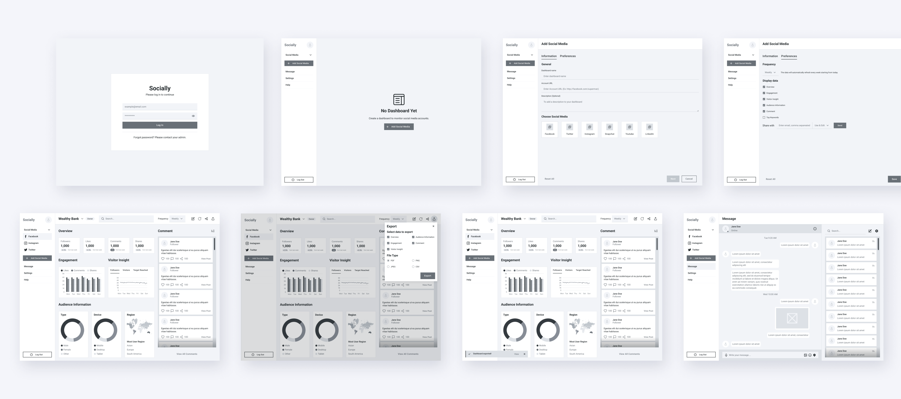Select the CSV file type radio button

(x=413, y=267)
